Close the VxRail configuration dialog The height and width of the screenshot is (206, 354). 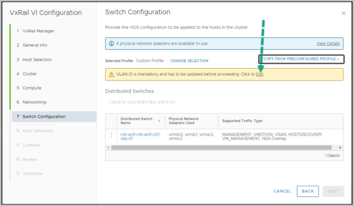pos(343,13)
